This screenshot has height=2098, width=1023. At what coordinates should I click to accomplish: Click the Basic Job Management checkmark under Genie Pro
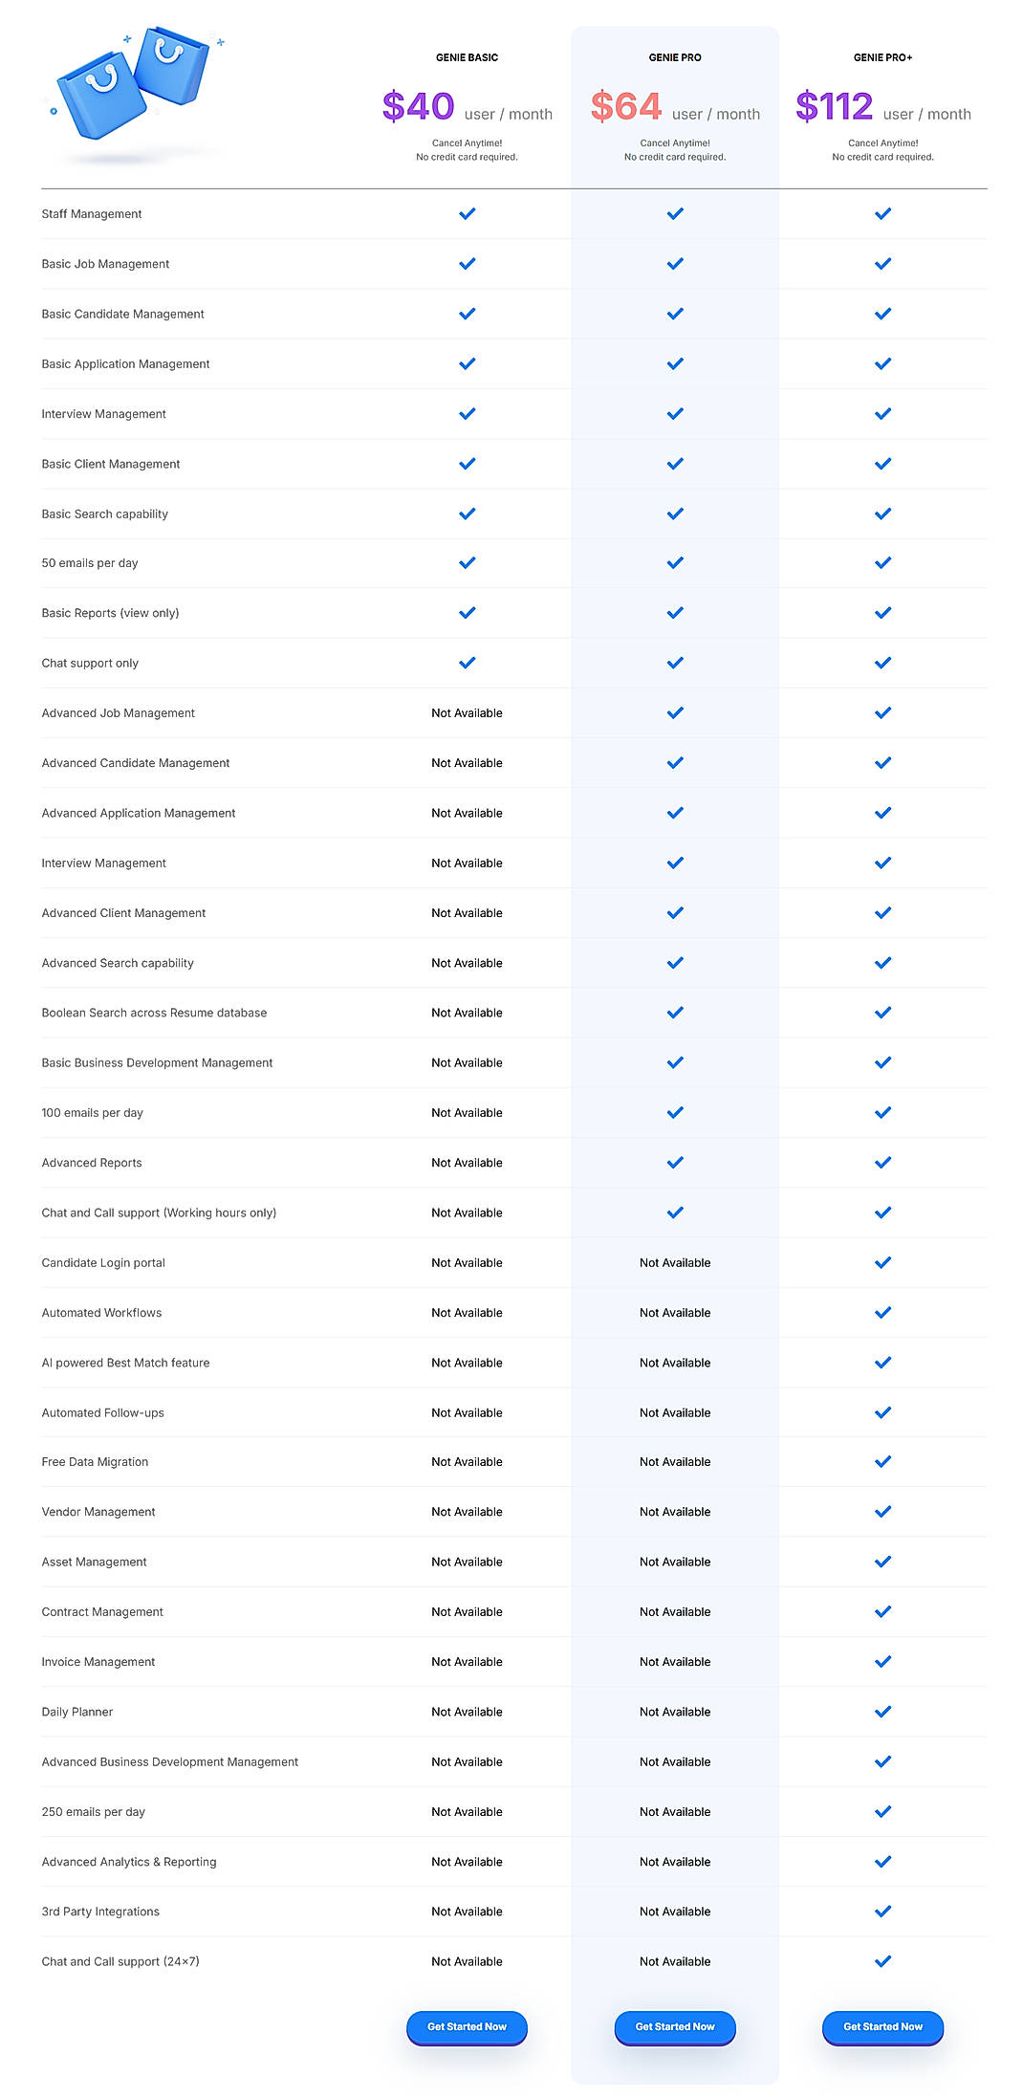675,263
